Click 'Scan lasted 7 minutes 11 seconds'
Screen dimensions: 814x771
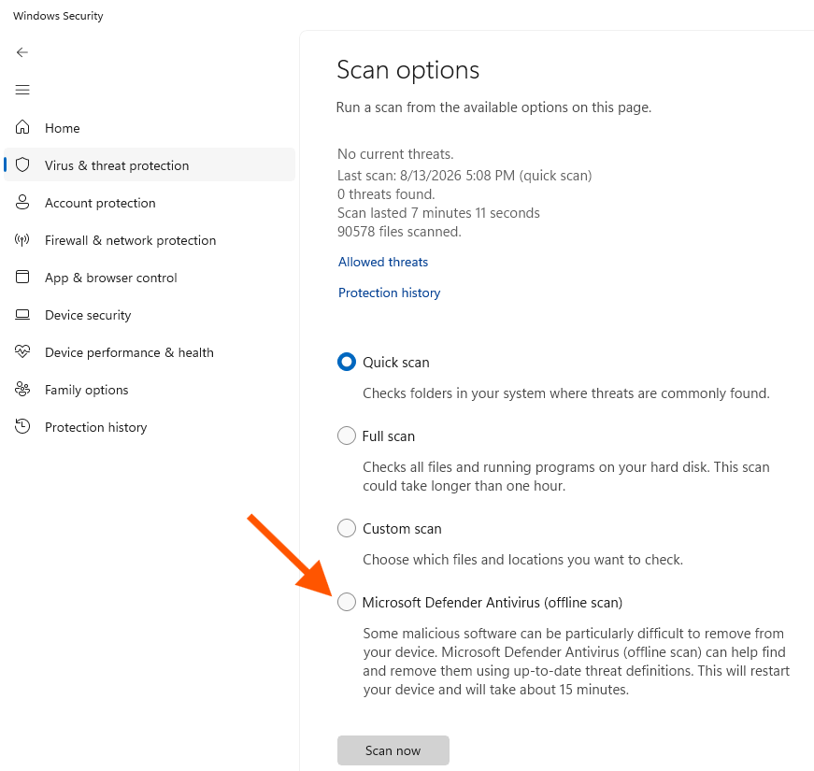pyautogui.click(x=438, y=213)
